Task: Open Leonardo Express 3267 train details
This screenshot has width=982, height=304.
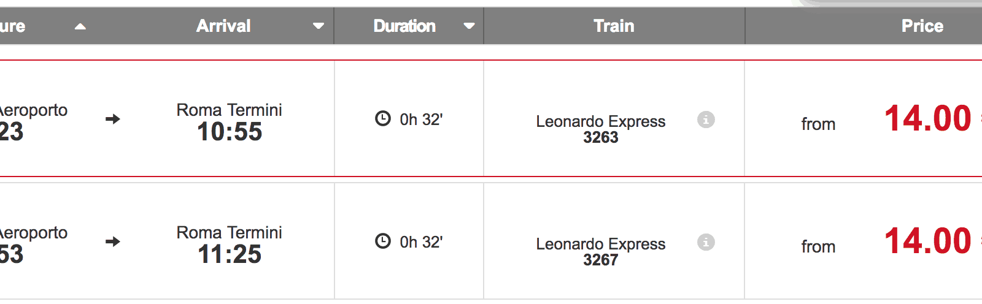Action: [600, 251]
